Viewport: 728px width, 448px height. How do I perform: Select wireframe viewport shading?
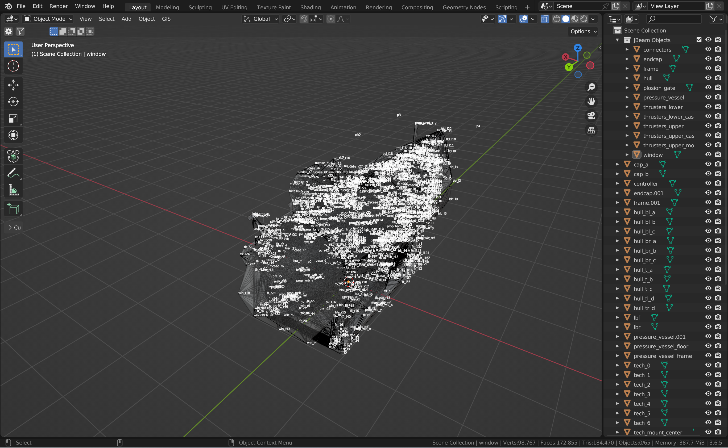click(557, 19)
